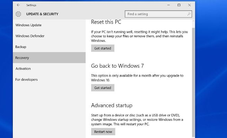
Task: Click Restart now under Advanced startup
Action: point(103,132)
